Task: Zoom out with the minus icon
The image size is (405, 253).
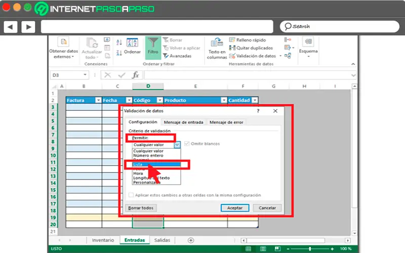Action: (x=288, y=249)
